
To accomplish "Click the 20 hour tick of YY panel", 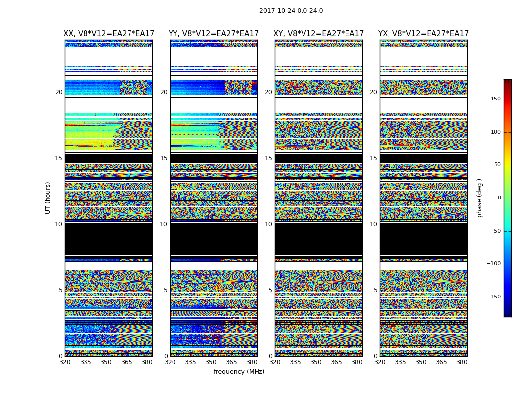I will click(164, 92).
